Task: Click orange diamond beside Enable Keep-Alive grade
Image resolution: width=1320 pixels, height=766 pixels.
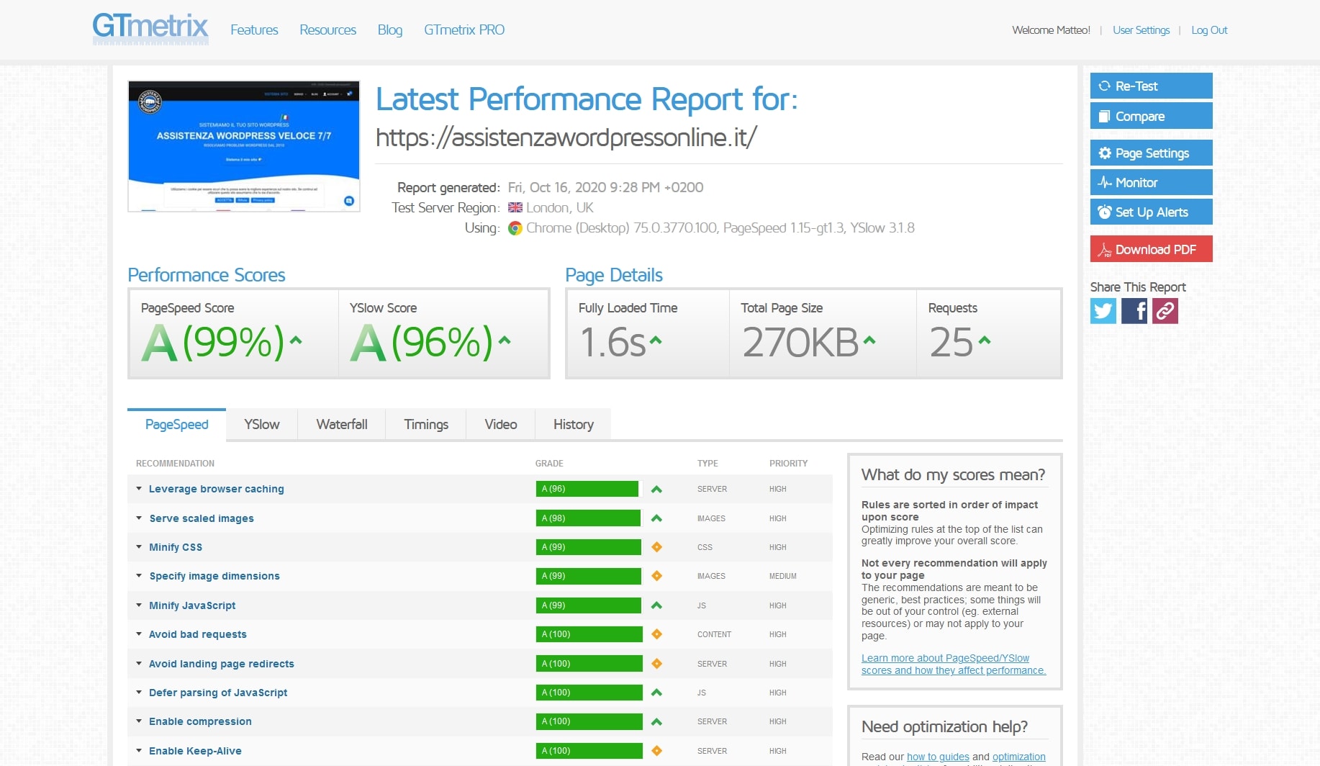Action: [x=656, y=751]
